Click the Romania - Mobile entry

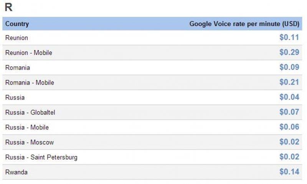tap(30, 83)
